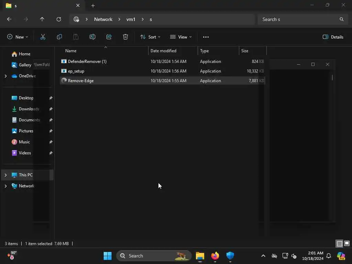Click the Share icon in toolbar

109,37
